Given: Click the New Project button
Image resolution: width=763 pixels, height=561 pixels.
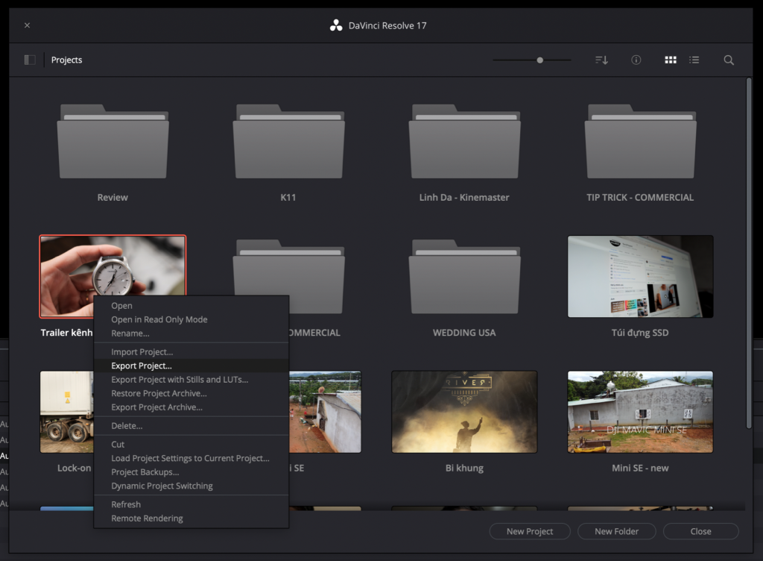Looking at the screenshot, I should coord(530,531).
